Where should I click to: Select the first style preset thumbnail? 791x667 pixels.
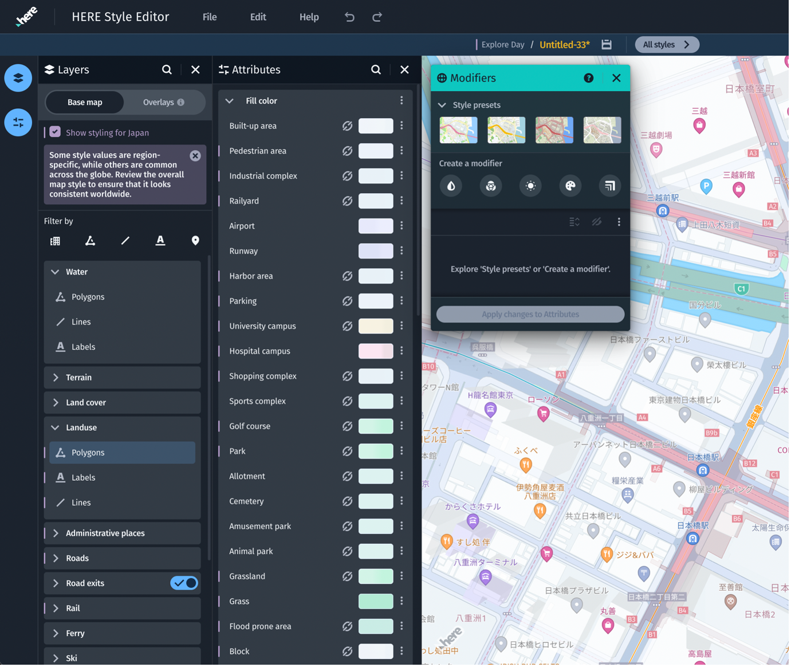458,130
